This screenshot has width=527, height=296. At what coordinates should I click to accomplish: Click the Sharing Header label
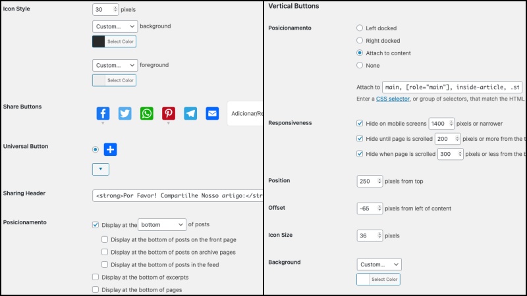tap(24, 193)
